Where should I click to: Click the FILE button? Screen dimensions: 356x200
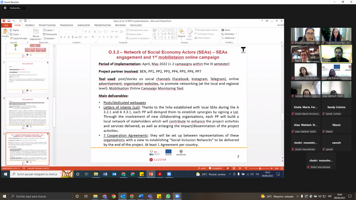6,25
